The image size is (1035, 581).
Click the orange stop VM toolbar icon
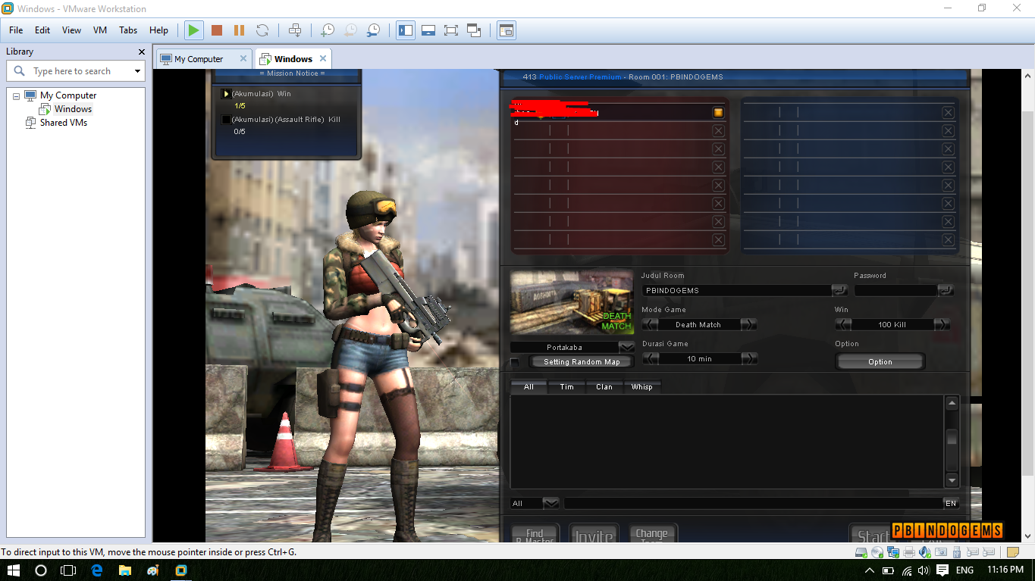(x=217, y=30)
